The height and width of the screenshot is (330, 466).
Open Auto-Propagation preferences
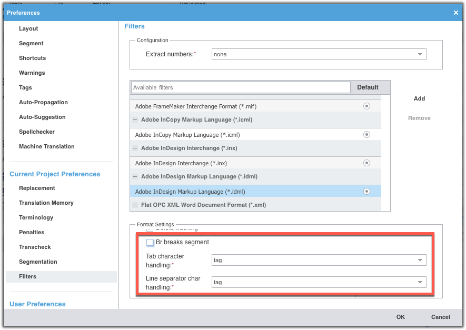pyautogui.click(x=43, y=102)
